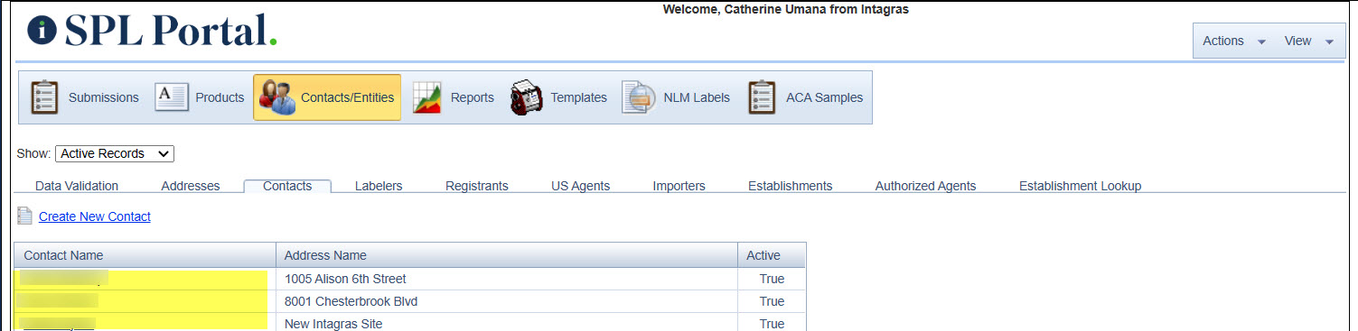Click the Templates rolodex icon

[x=526, y=97]
